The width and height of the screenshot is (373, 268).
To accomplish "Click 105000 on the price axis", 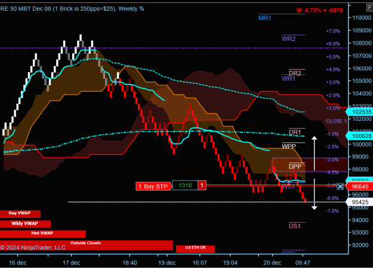I will 361,81.
